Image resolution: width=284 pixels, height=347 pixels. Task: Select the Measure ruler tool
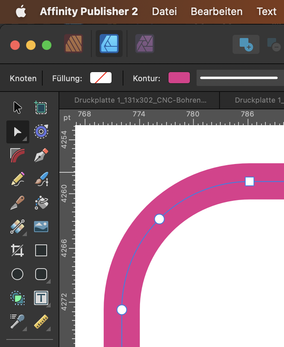(41, 322)
